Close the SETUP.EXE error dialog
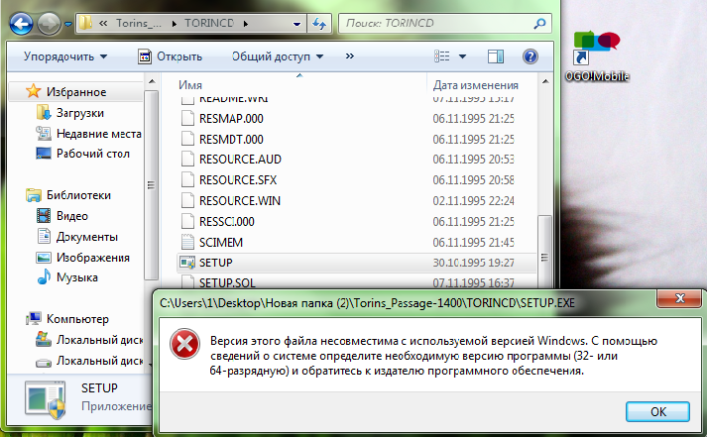Image resolution: width=707 pixels, height=437 pixels. (680, 298)
